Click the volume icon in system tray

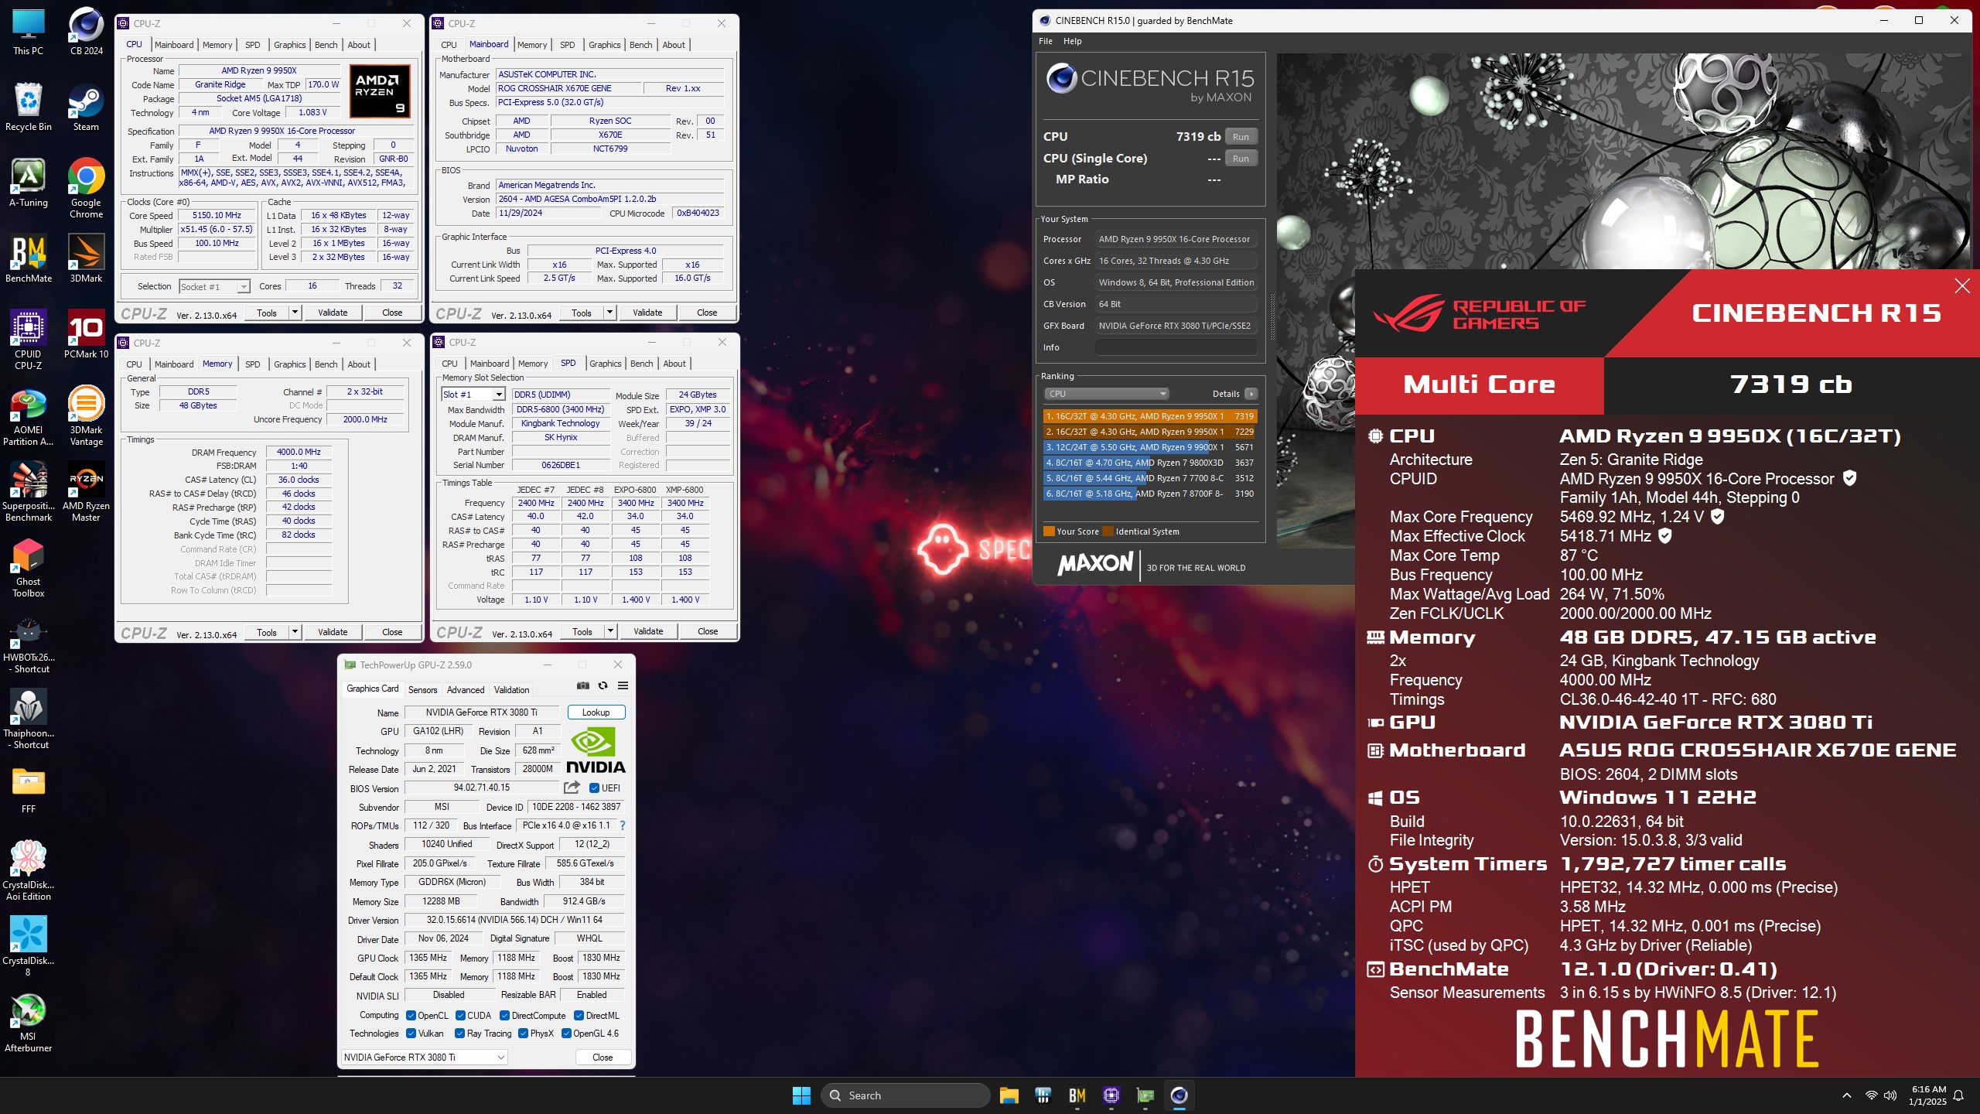1890,1095
